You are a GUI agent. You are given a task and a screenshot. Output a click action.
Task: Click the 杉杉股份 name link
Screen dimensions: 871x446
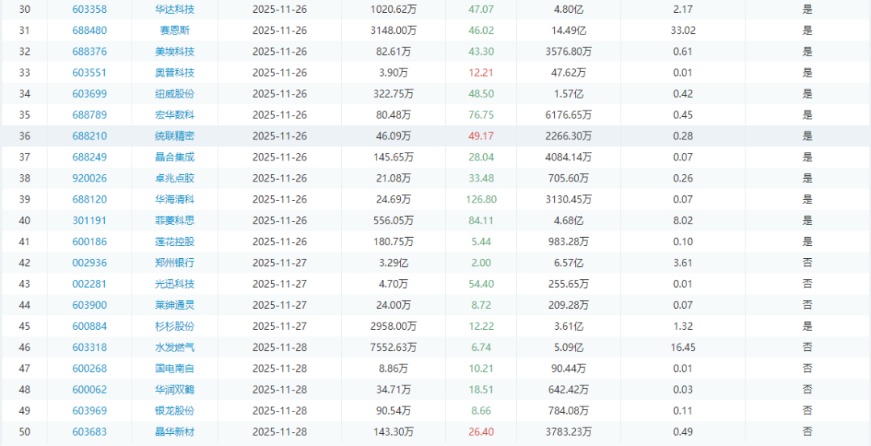[175, 326]
